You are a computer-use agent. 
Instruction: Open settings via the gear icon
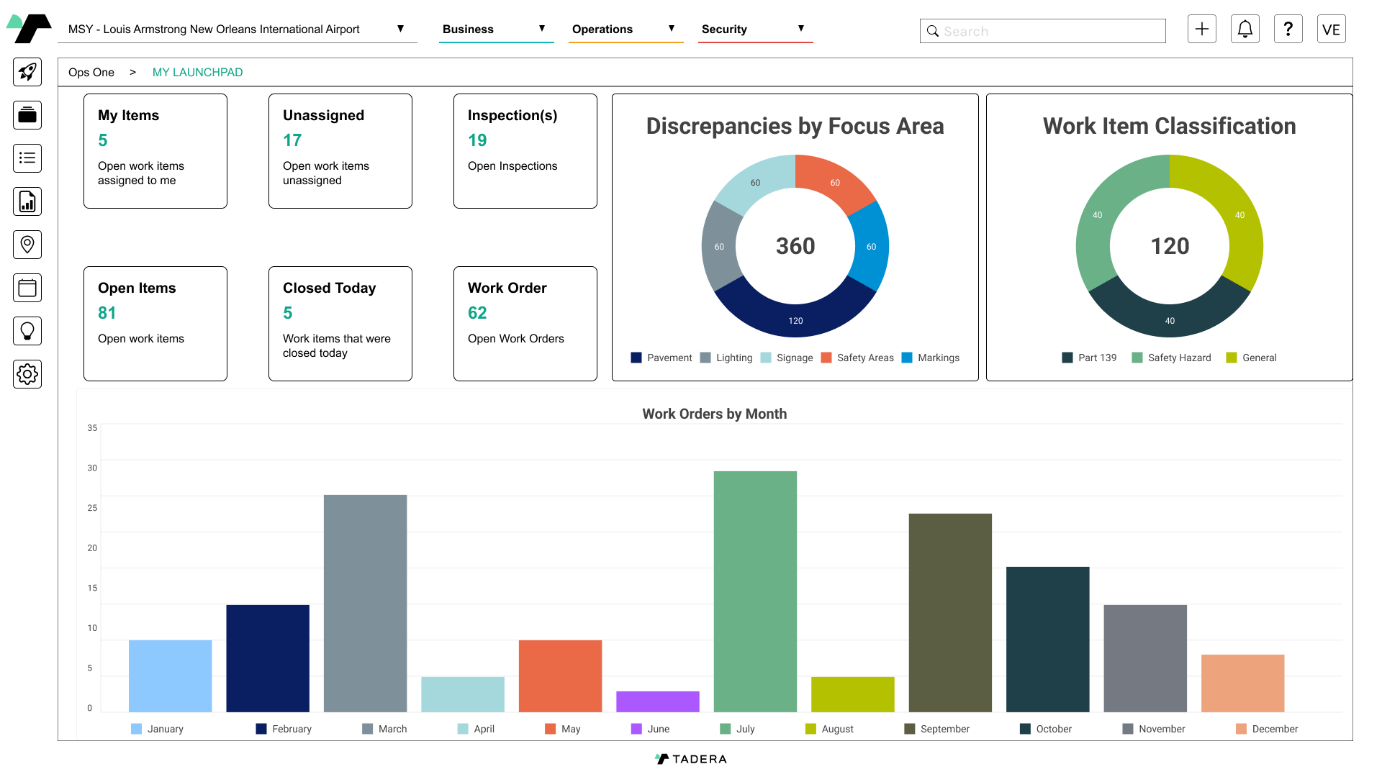coord(27,374)
